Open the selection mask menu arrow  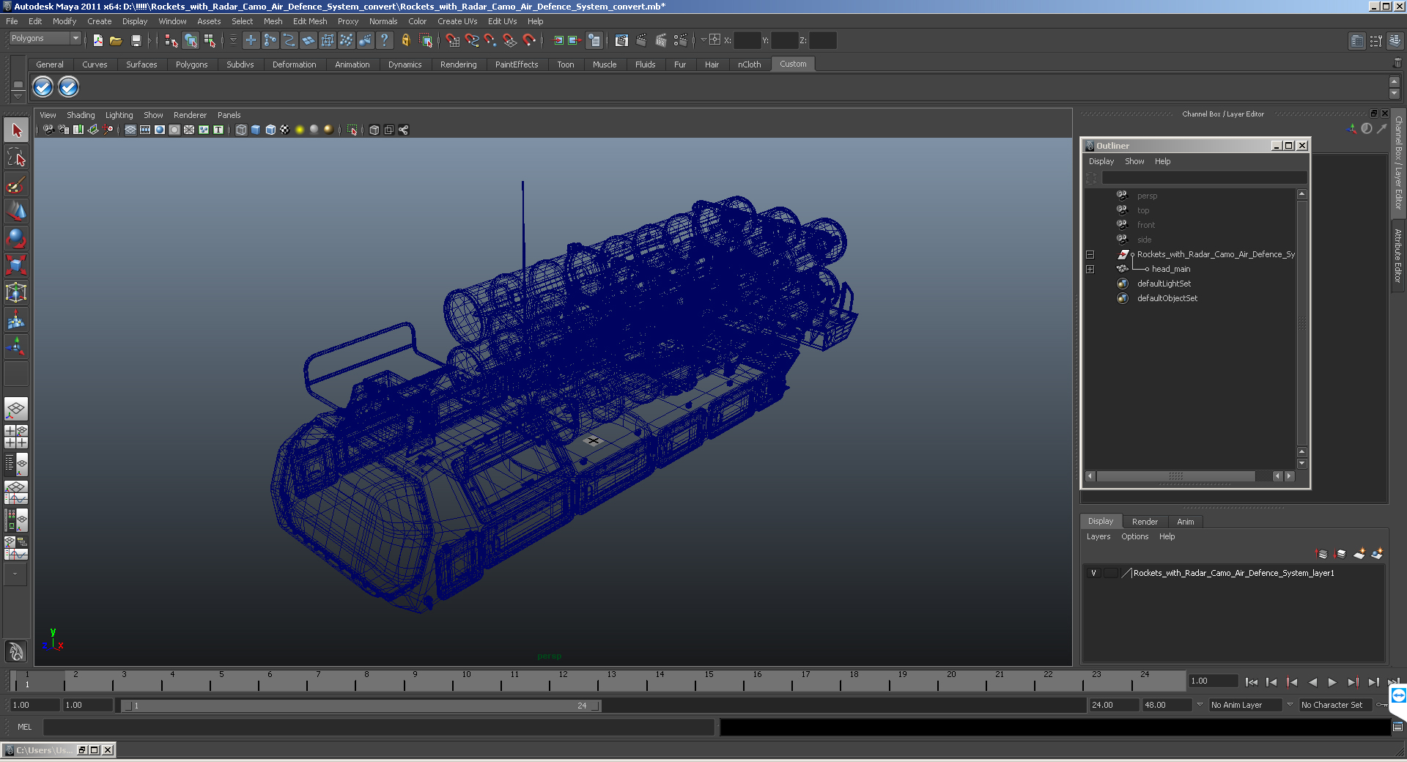pyautogui.click(x=233, y=40)
